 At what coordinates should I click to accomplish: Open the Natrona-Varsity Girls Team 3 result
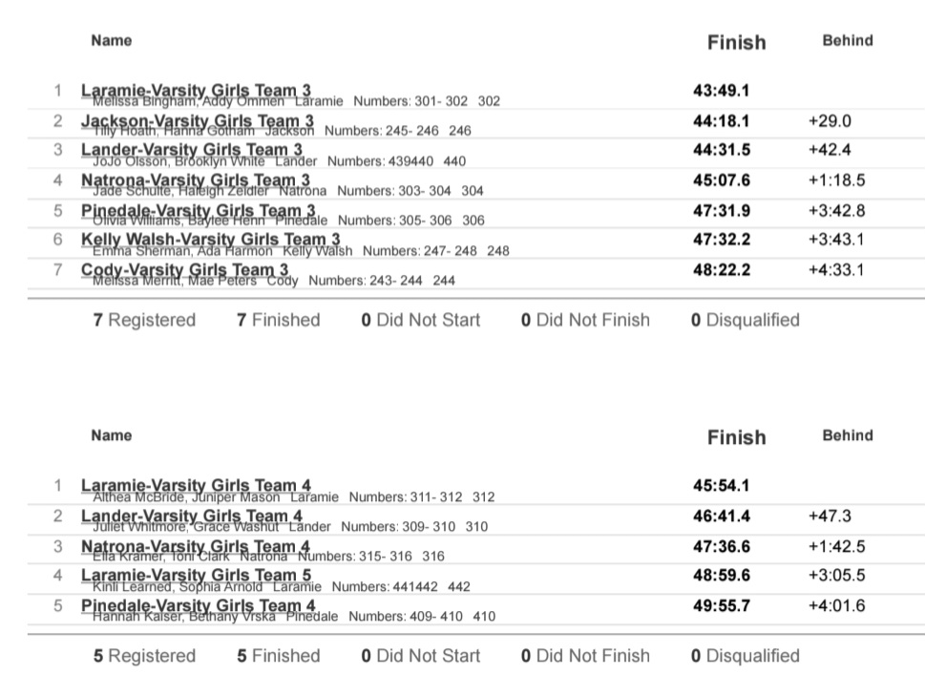coord(195,180)
